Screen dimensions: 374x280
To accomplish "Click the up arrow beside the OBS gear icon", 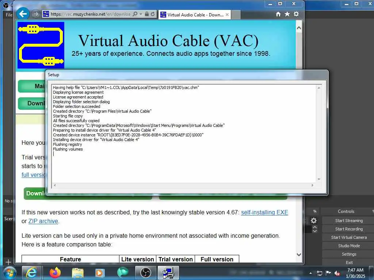I will point(315,227).
